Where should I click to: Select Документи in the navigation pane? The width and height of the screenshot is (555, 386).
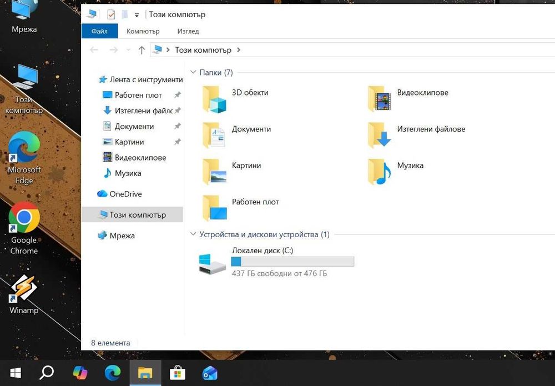pos(128,127)
